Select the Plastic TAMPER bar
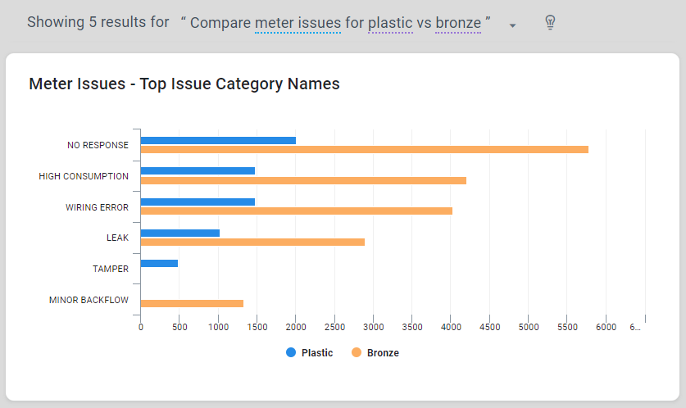 [159, 263]
